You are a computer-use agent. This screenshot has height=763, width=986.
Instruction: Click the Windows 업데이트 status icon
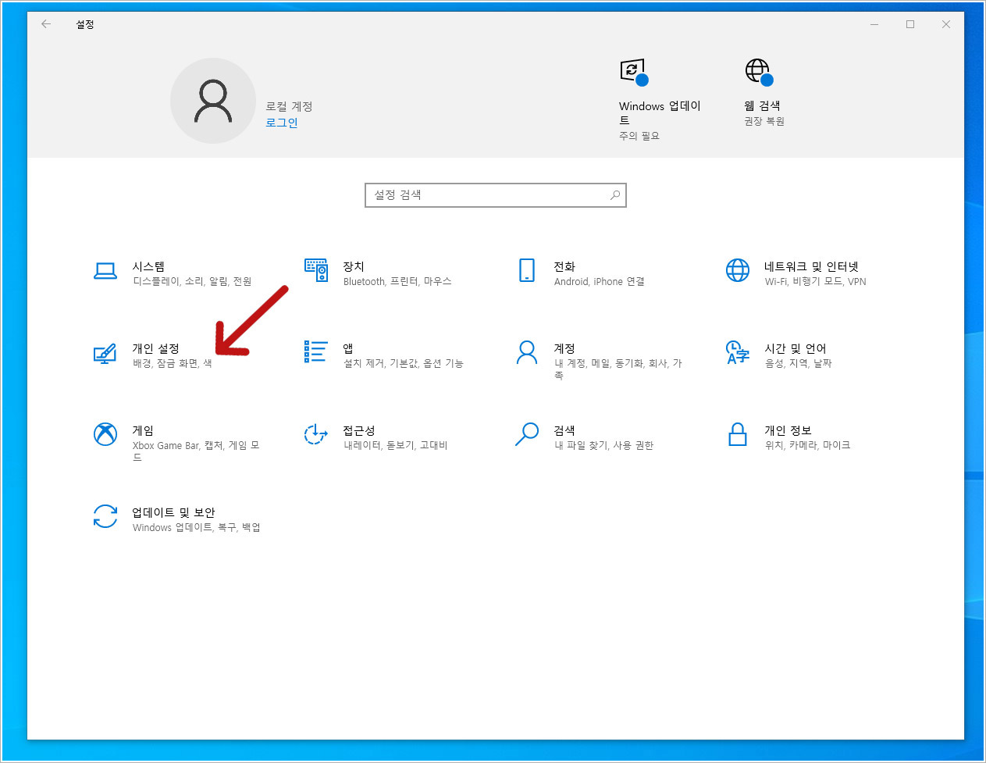634,72
